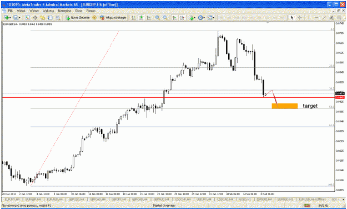Screen dimensions: 347x209
Task: Switch chart to candlesticks icon
Action: click(141, 17)
